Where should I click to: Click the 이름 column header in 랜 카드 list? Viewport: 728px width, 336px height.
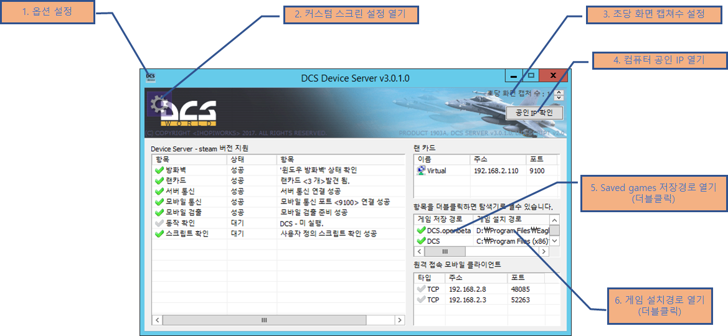(x=442, y=160)
